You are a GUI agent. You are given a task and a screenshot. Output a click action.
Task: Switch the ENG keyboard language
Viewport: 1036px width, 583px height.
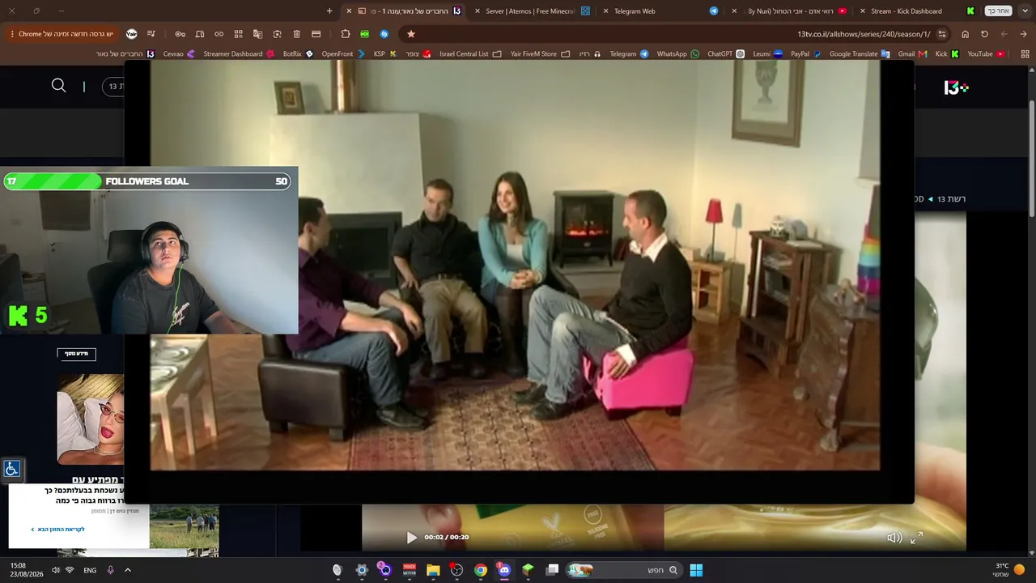tap(90, 570)
